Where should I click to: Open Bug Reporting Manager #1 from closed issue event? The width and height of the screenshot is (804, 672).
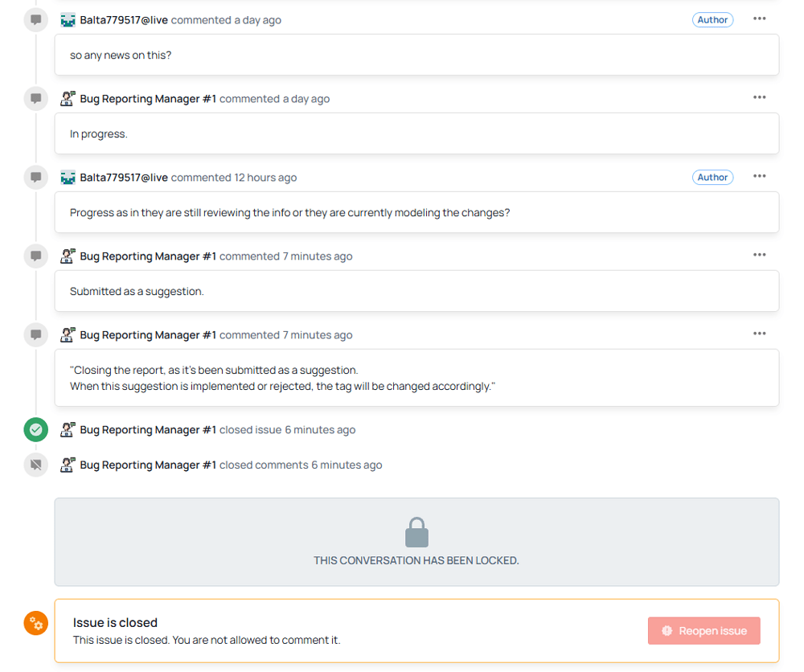148,430
